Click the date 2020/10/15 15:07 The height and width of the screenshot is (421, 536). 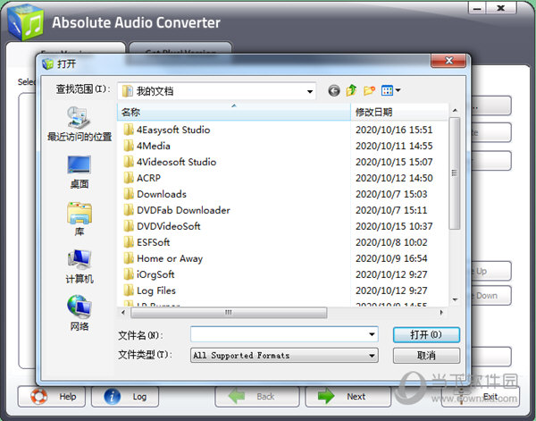394,162
